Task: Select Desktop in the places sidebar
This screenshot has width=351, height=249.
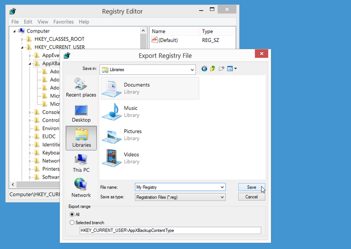Action: pyautogui.click(x=81, y=113)
